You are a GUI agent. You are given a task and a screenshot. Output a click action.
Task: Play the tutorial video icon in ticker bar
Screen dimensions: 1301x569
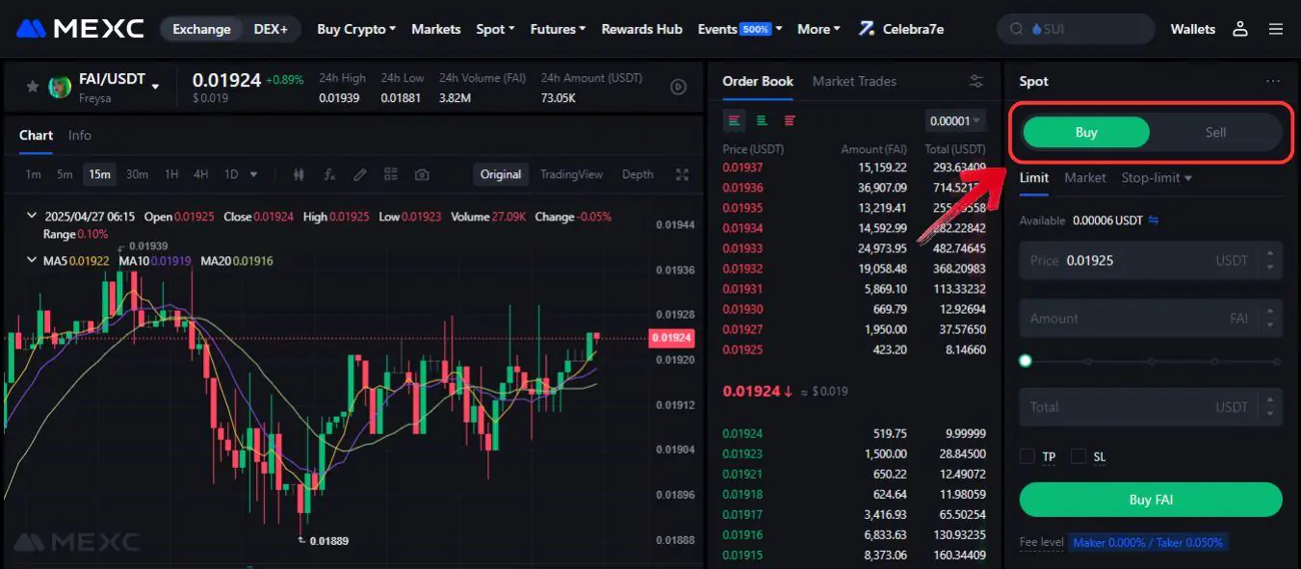click(x=678, y=87)
